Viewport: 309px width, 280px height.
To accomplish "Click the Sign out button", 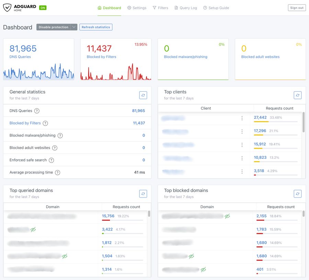I will 297,8.
